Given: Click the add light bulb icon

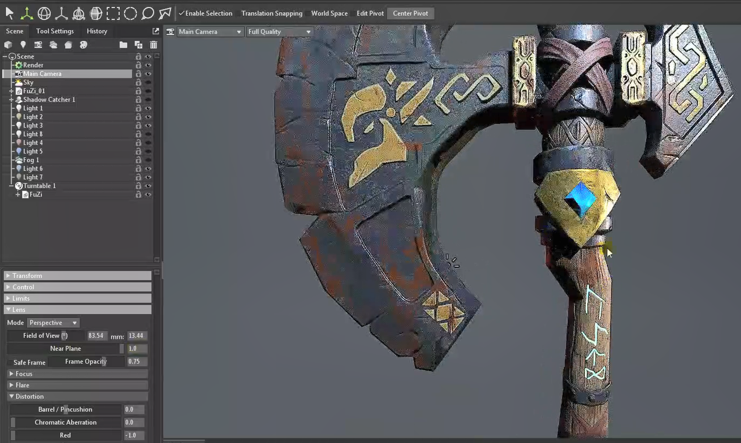Looking at the screenshot, I should coord(23,45).
